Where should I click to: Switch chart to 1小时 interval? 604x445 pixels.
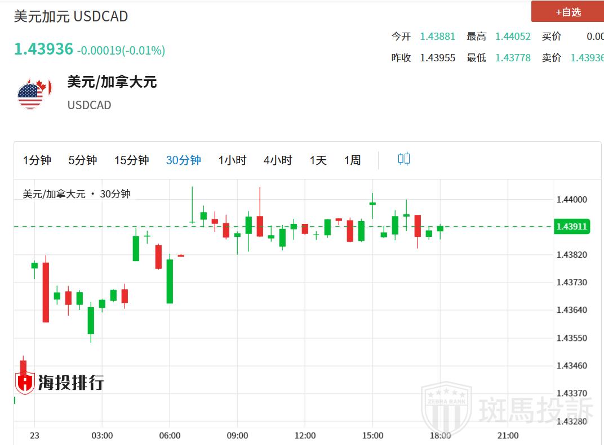tap(232, 160)
